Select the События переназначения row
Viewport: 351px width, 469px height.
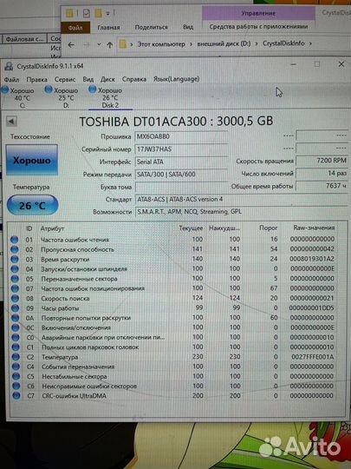pyautogui.click(x=174, y=367)
